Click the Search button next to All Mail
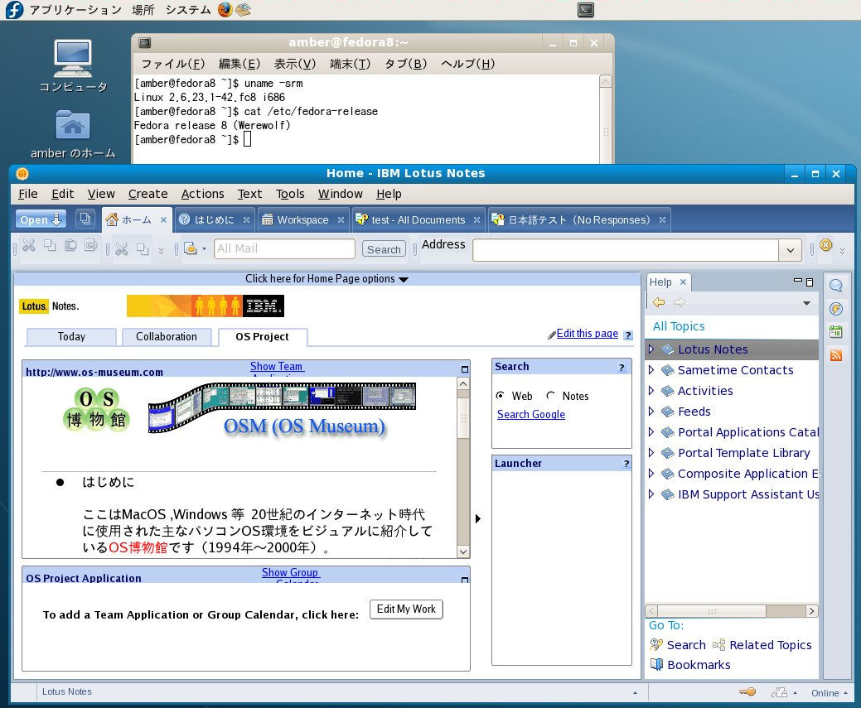This screenshot has height=708, width=861. pos(384,249)
